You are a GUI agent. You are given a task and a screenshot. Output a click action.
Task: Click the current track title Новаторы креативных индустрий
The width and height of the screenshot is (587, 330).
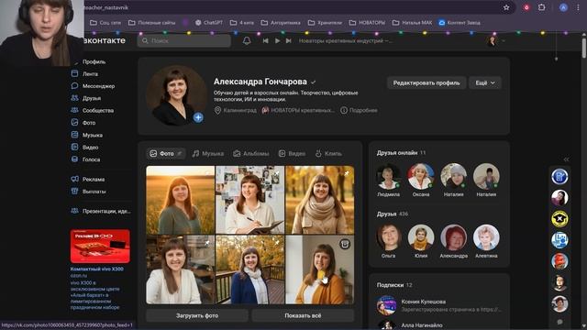click(345, 40)
